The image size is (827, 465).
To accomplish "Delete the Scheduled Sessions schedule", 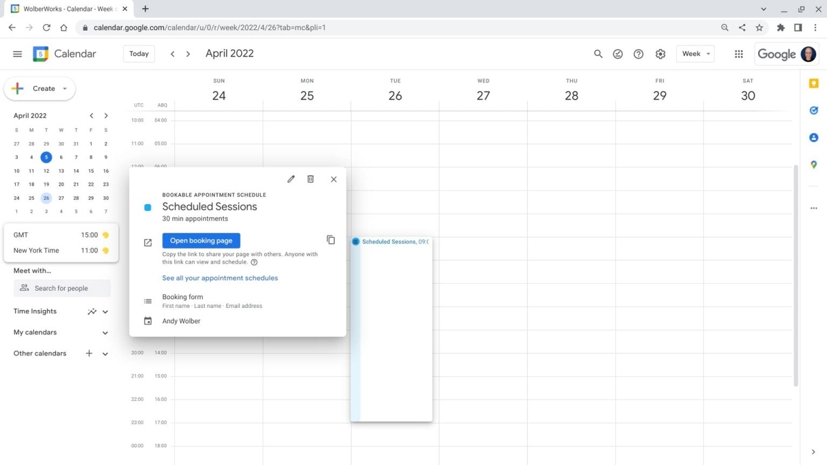I will coord(310,178).
